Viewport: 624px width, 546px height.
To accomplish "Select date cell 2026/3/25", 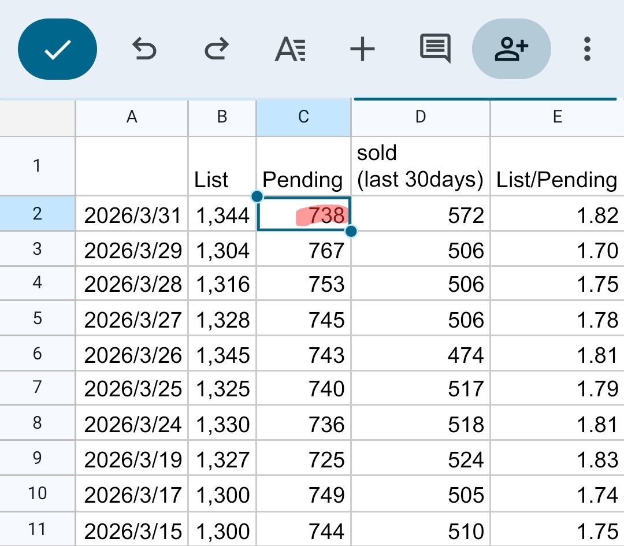I will coord(132,388).
